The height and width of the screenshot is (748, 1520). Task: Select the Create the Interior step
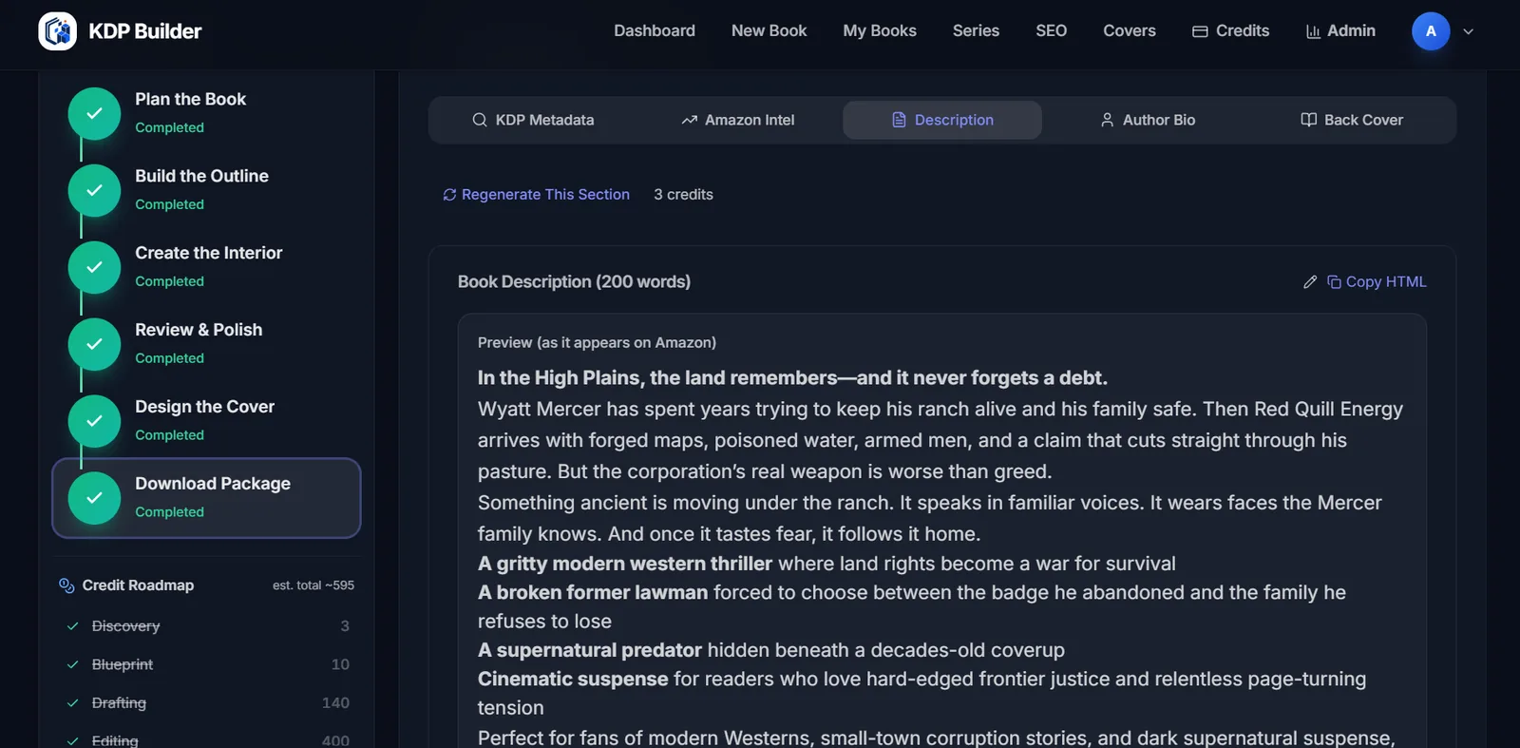click(x=206, y=266)
